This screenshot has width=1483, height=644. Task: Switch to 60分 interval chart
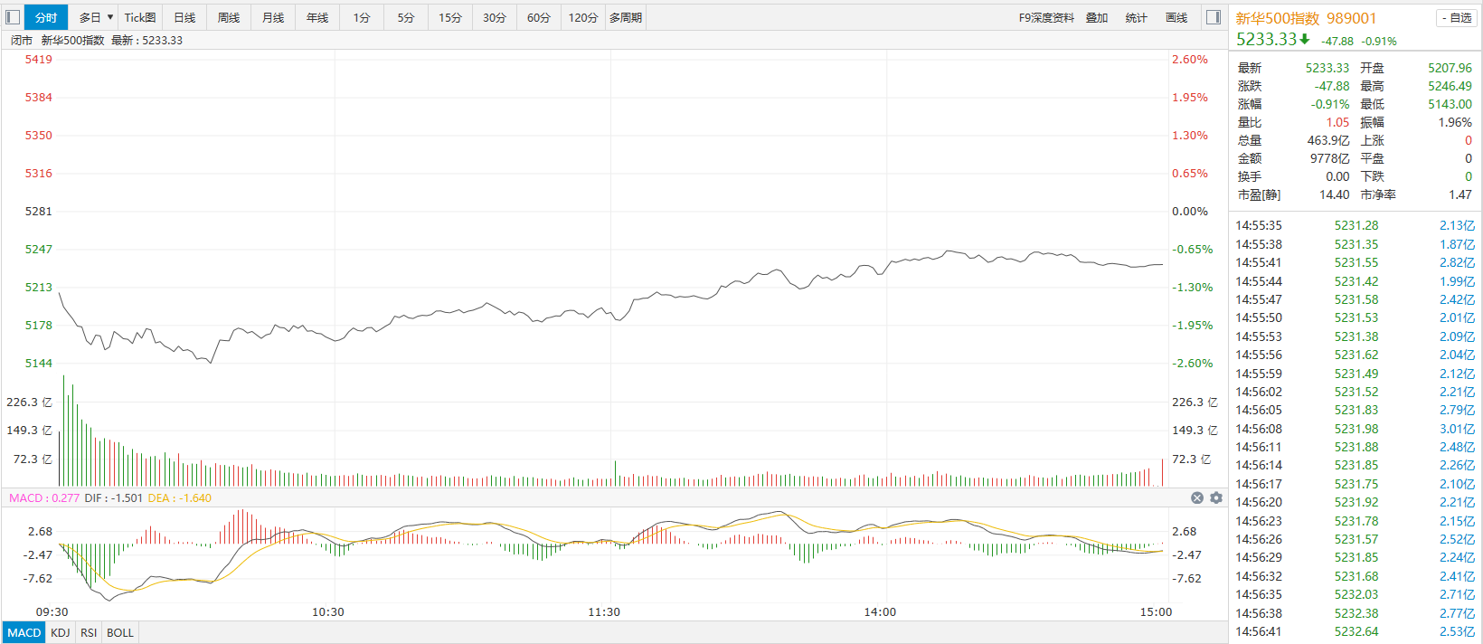[x=539, y=17]
